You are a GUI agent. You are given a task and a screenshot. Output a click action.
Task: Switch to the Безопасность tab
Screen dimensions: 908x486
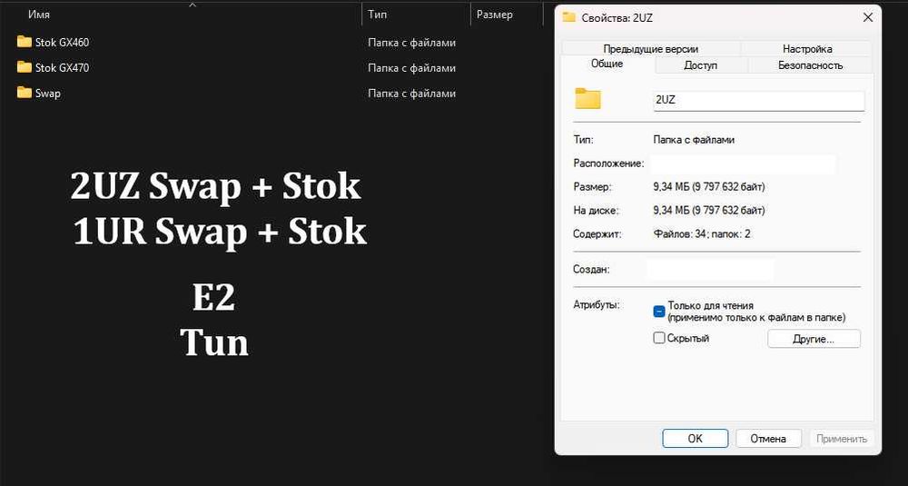(x=810, y=65)
